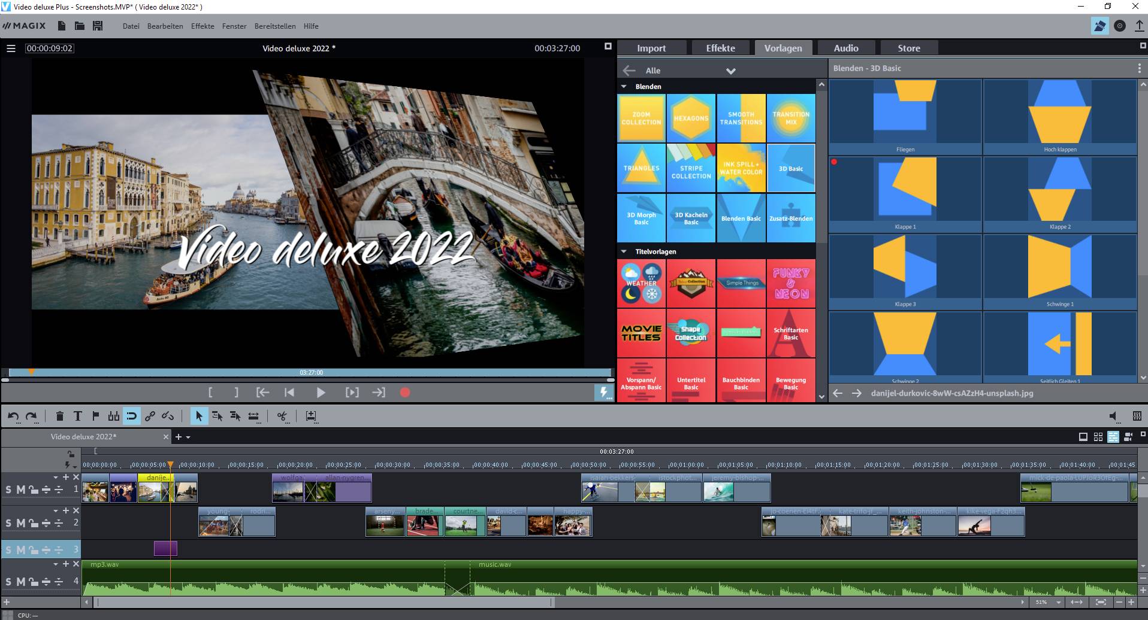Mute audio track 4

tap(20, 581)
